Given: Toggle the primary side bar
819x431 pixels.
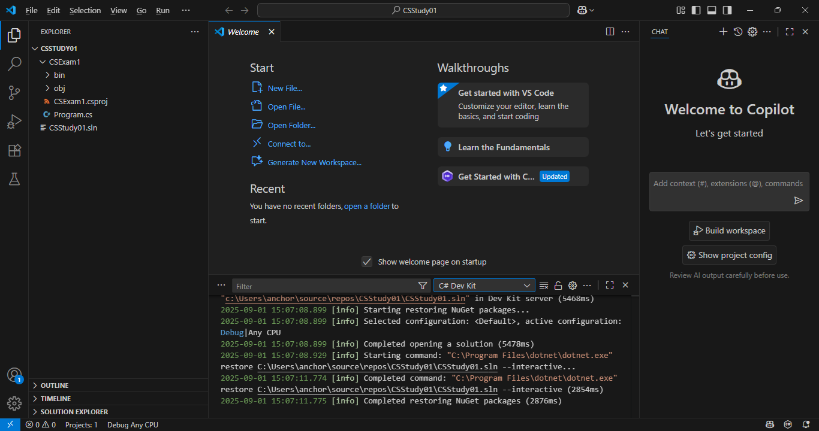Looking at the screenshot, I should [696, 10].
